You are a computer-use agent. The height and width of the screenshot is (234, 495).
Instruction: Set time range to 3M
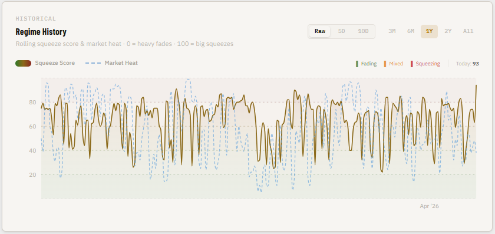pyautogui.click(x=392, y=31)
